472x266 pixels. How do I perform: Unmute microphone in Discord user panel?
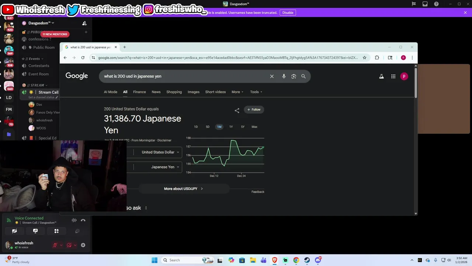point(55,245)
